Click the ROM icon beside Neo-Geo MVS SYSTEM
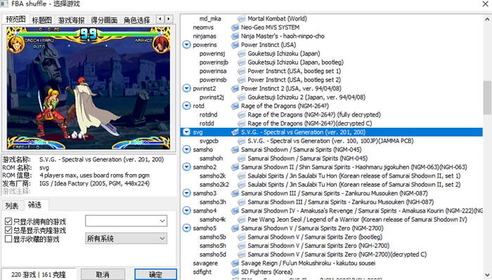Screen dimensions: 492x280 pyautogui.click(x=235, y=27)
